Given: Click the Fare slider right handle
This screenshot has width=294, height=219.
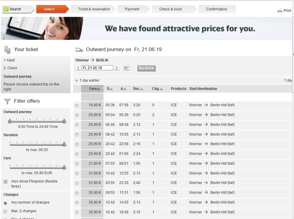Looking at the screenshot, I should click(64, 167).
